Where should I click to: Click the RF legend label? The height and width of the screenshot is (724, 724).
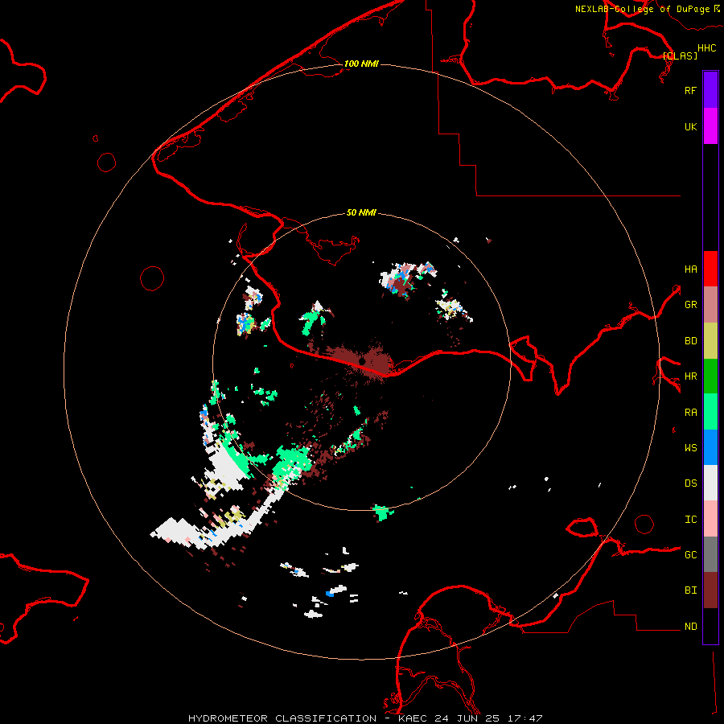coord(690,90)
